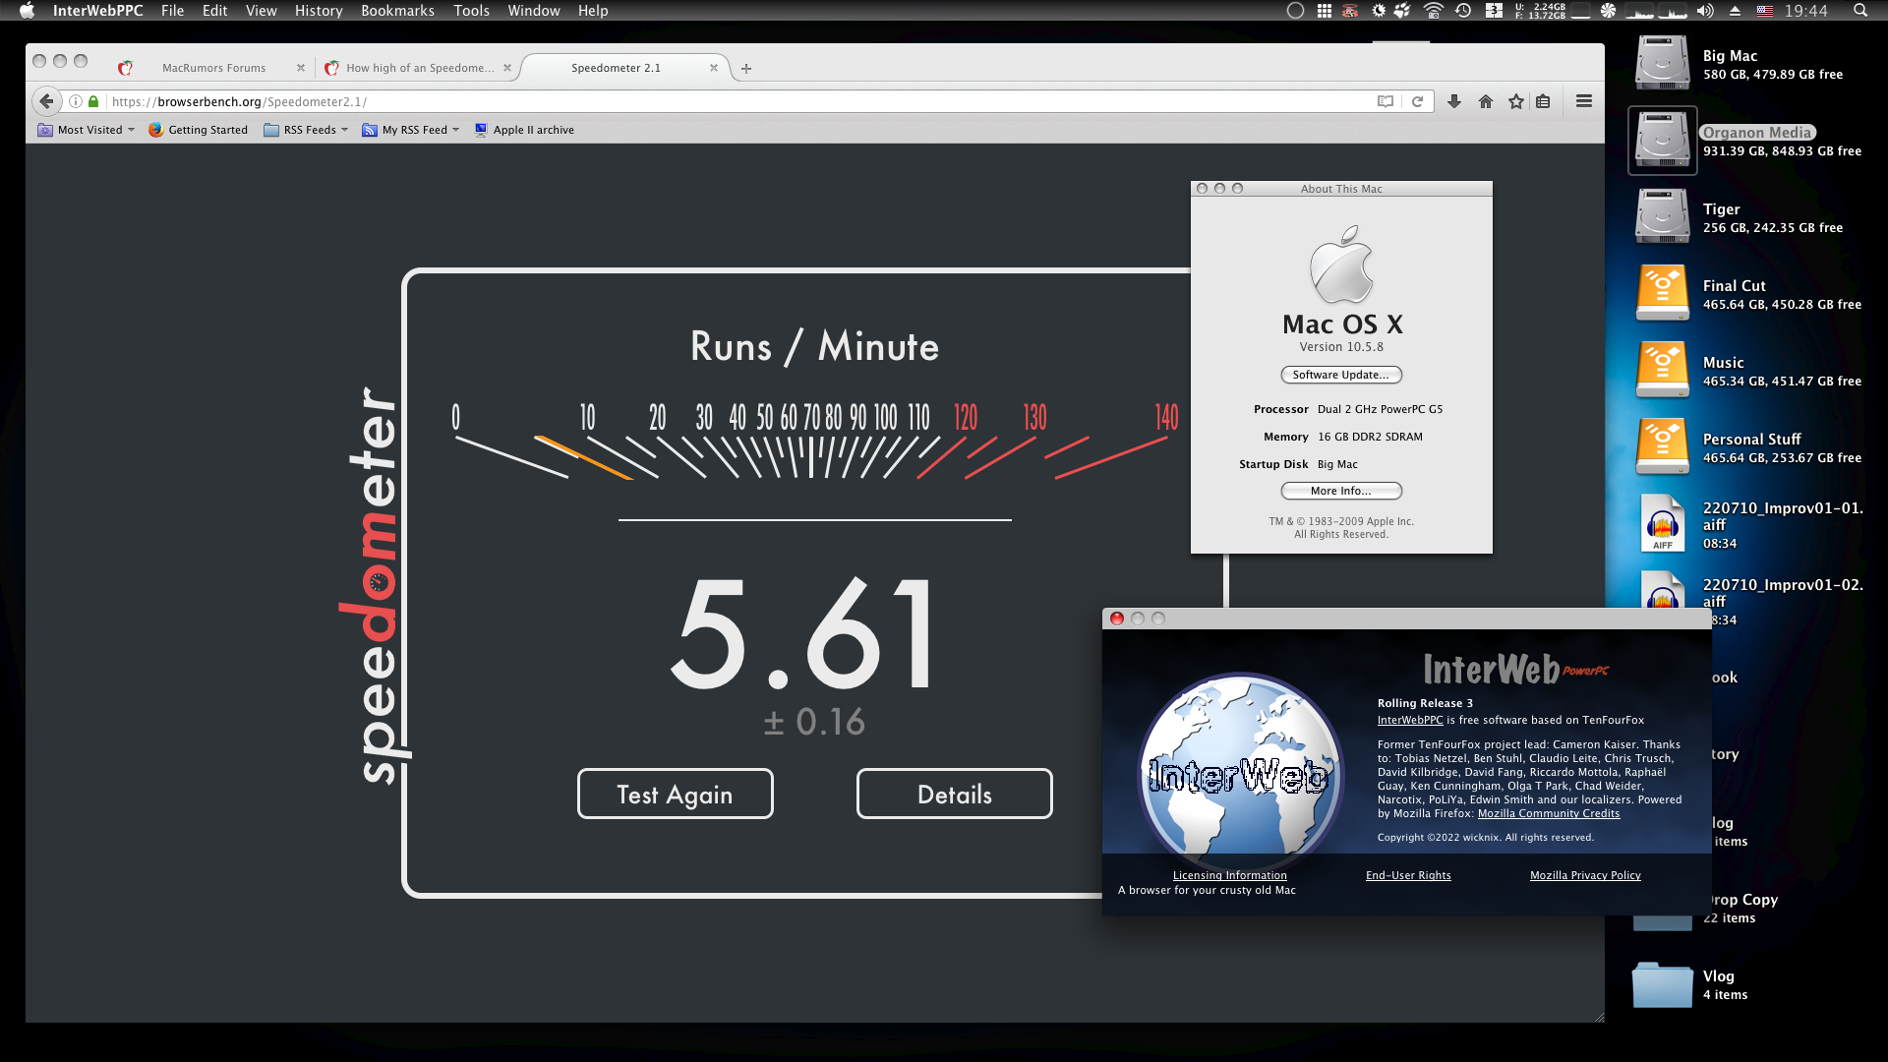
Task: Open the History menu
Action: tap(318, 11)
